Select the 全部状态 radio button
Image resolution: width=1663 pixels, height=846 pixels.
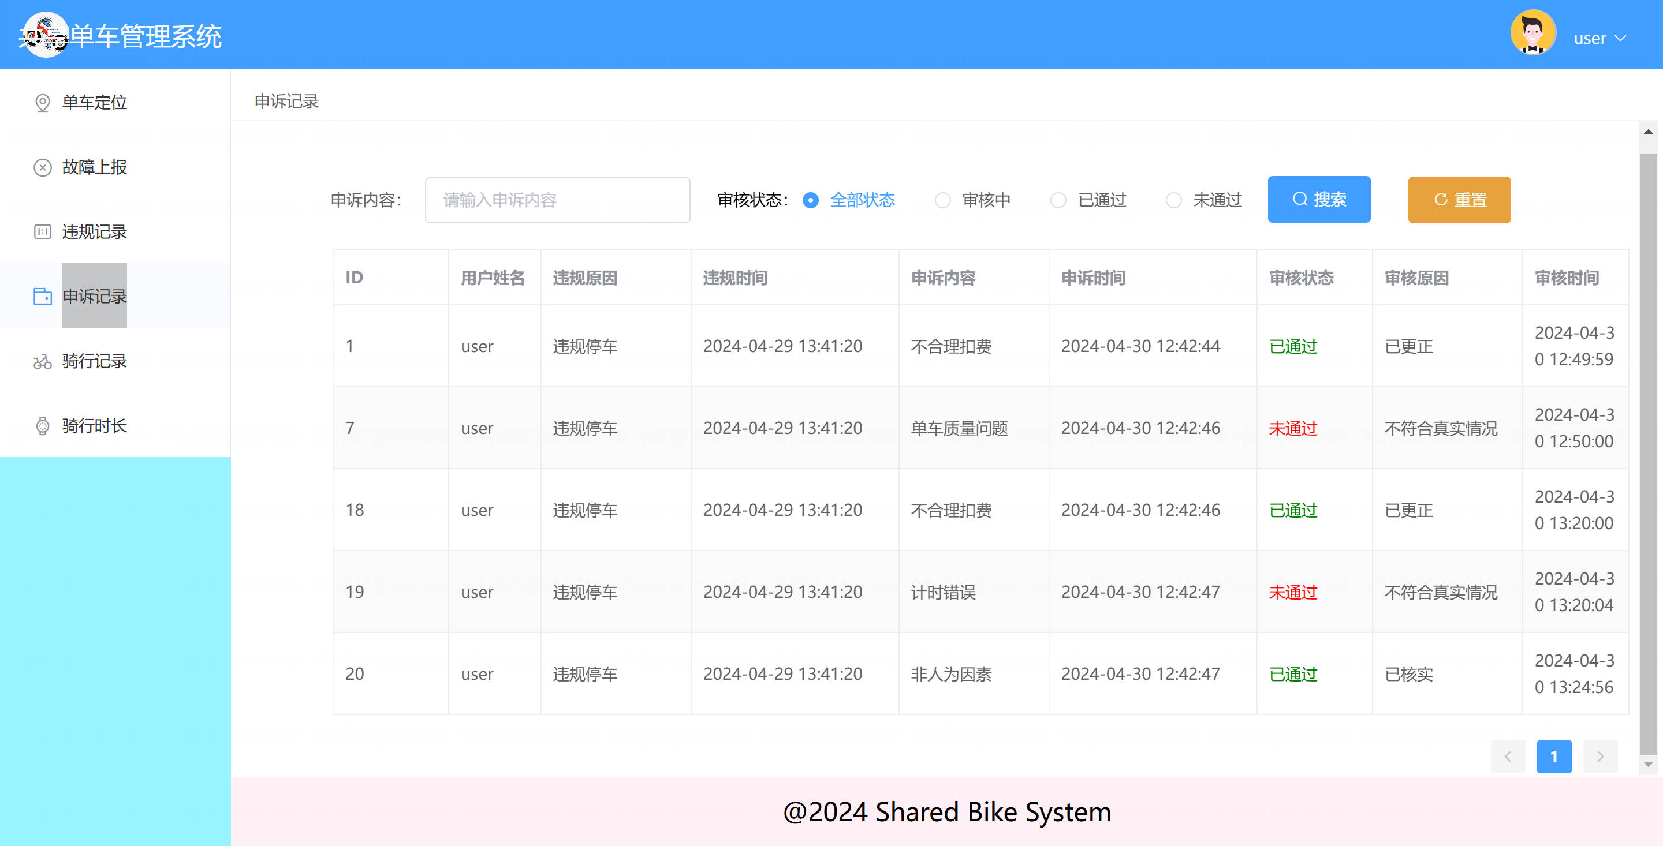(810, 200)
